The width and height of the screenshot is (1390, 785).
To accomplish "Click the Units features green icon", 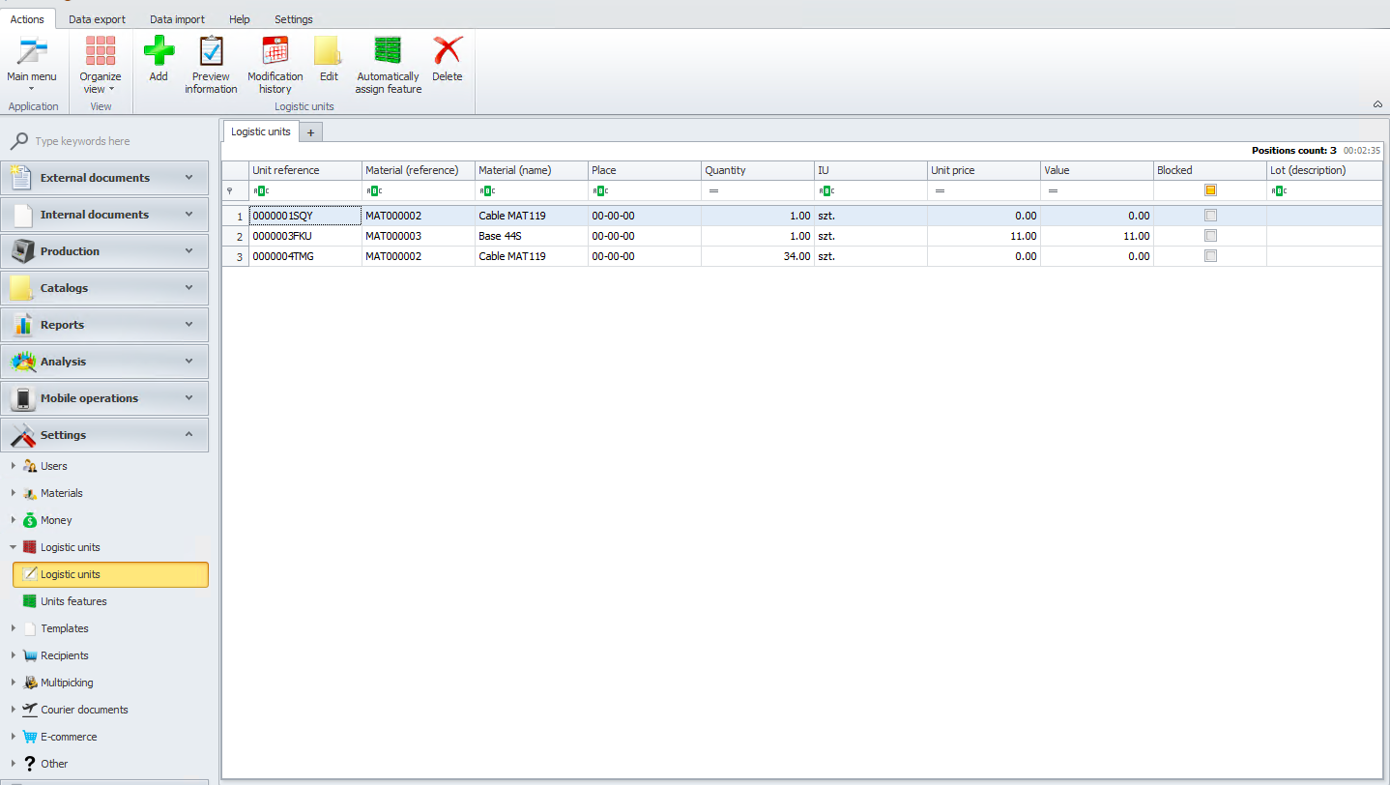I will click(x=30, y=601).
